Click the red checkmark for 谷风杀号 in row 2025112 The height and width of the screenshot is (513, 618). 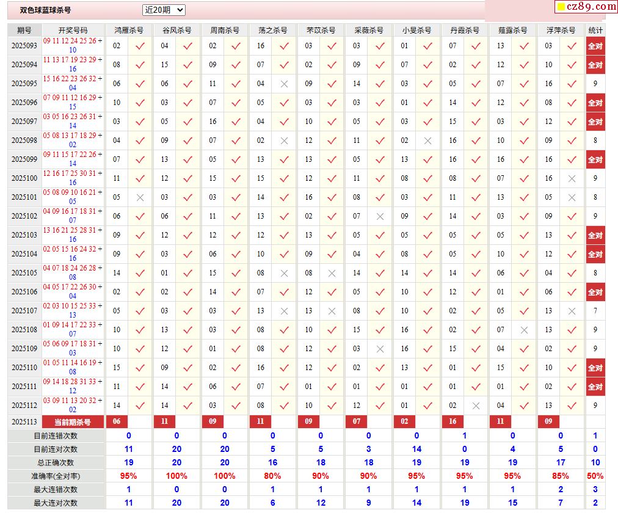click(x=188, y=406)
